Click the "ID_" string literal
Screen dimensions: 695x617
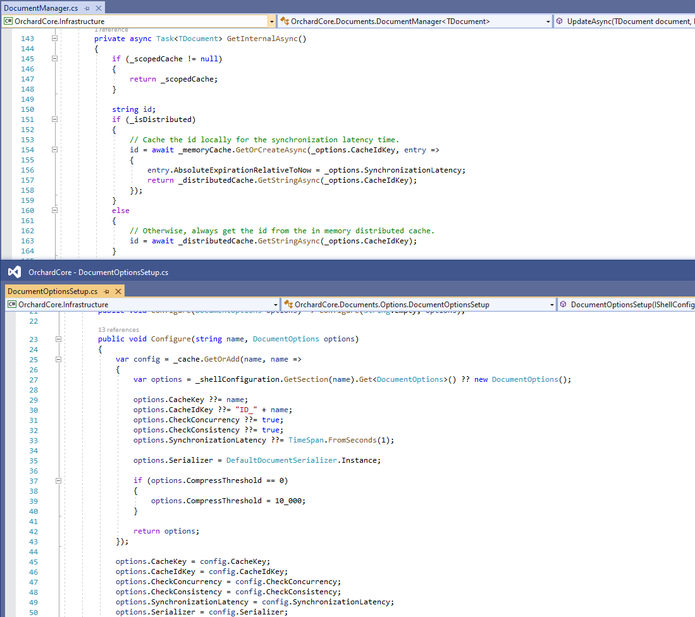pyautogui.click(x=246, y=410)
